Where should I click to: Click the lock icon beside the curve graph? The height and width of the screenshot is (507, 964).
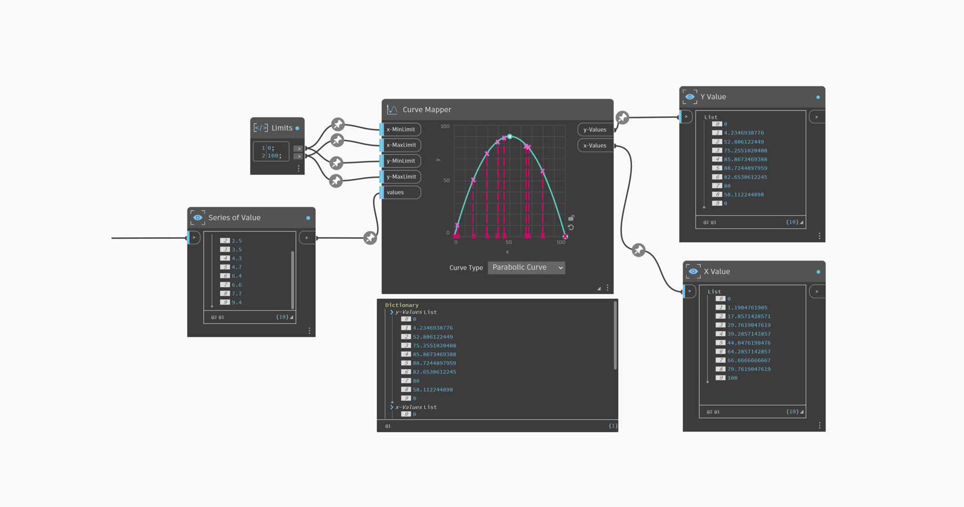pyautogui.click(x=571, y=218)
